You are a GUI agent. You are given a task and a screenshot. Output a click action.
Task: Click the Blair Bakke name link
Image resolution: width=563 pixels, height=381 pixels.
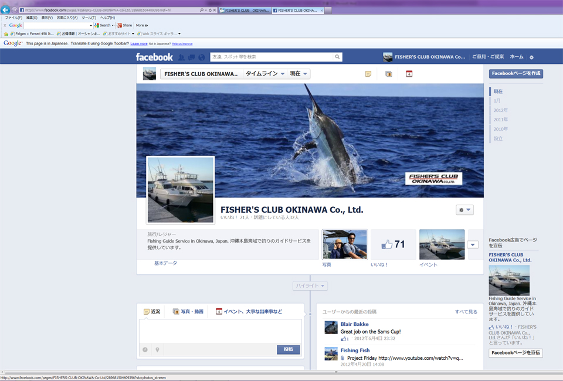(354, 324)
